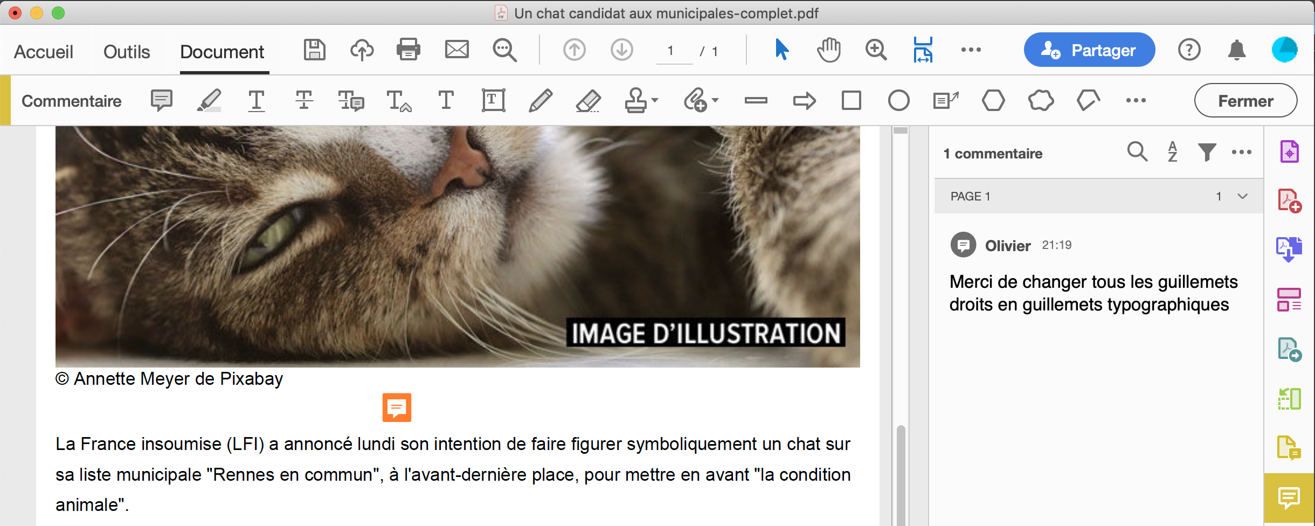Select the add text comment tool

(x=446, y=100)
